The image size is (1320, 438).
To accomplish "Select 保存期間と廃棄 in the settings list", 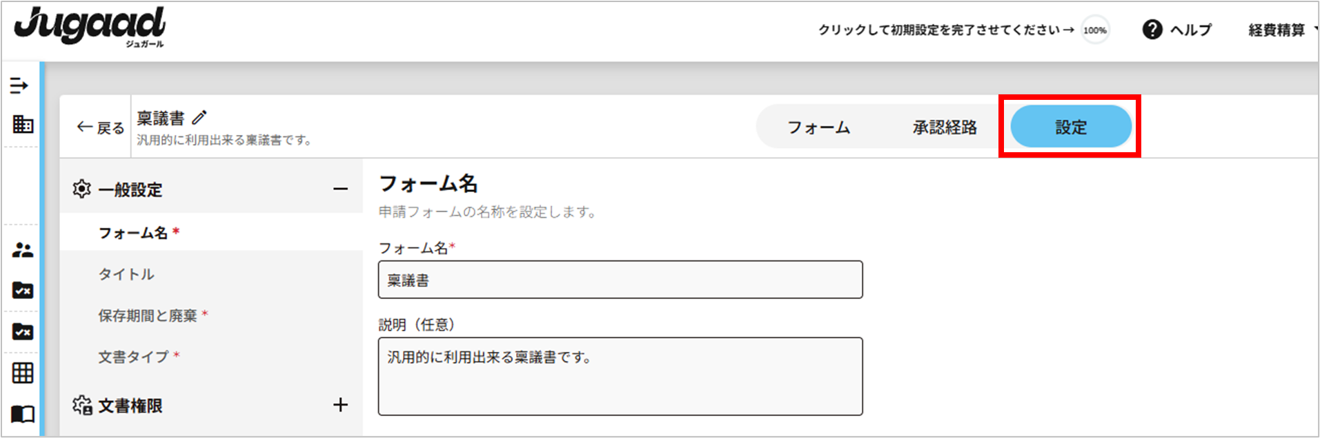I will pos(148,315).
